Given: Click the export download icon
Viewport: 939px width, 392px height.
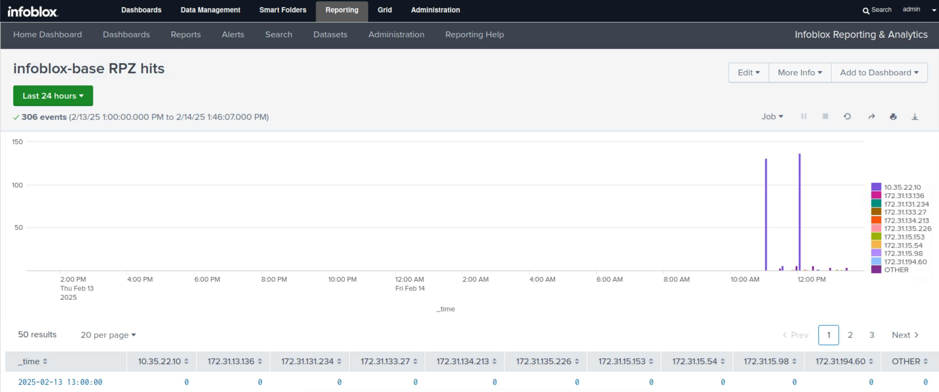Looking at the screenshot, I should pos(915,117).
